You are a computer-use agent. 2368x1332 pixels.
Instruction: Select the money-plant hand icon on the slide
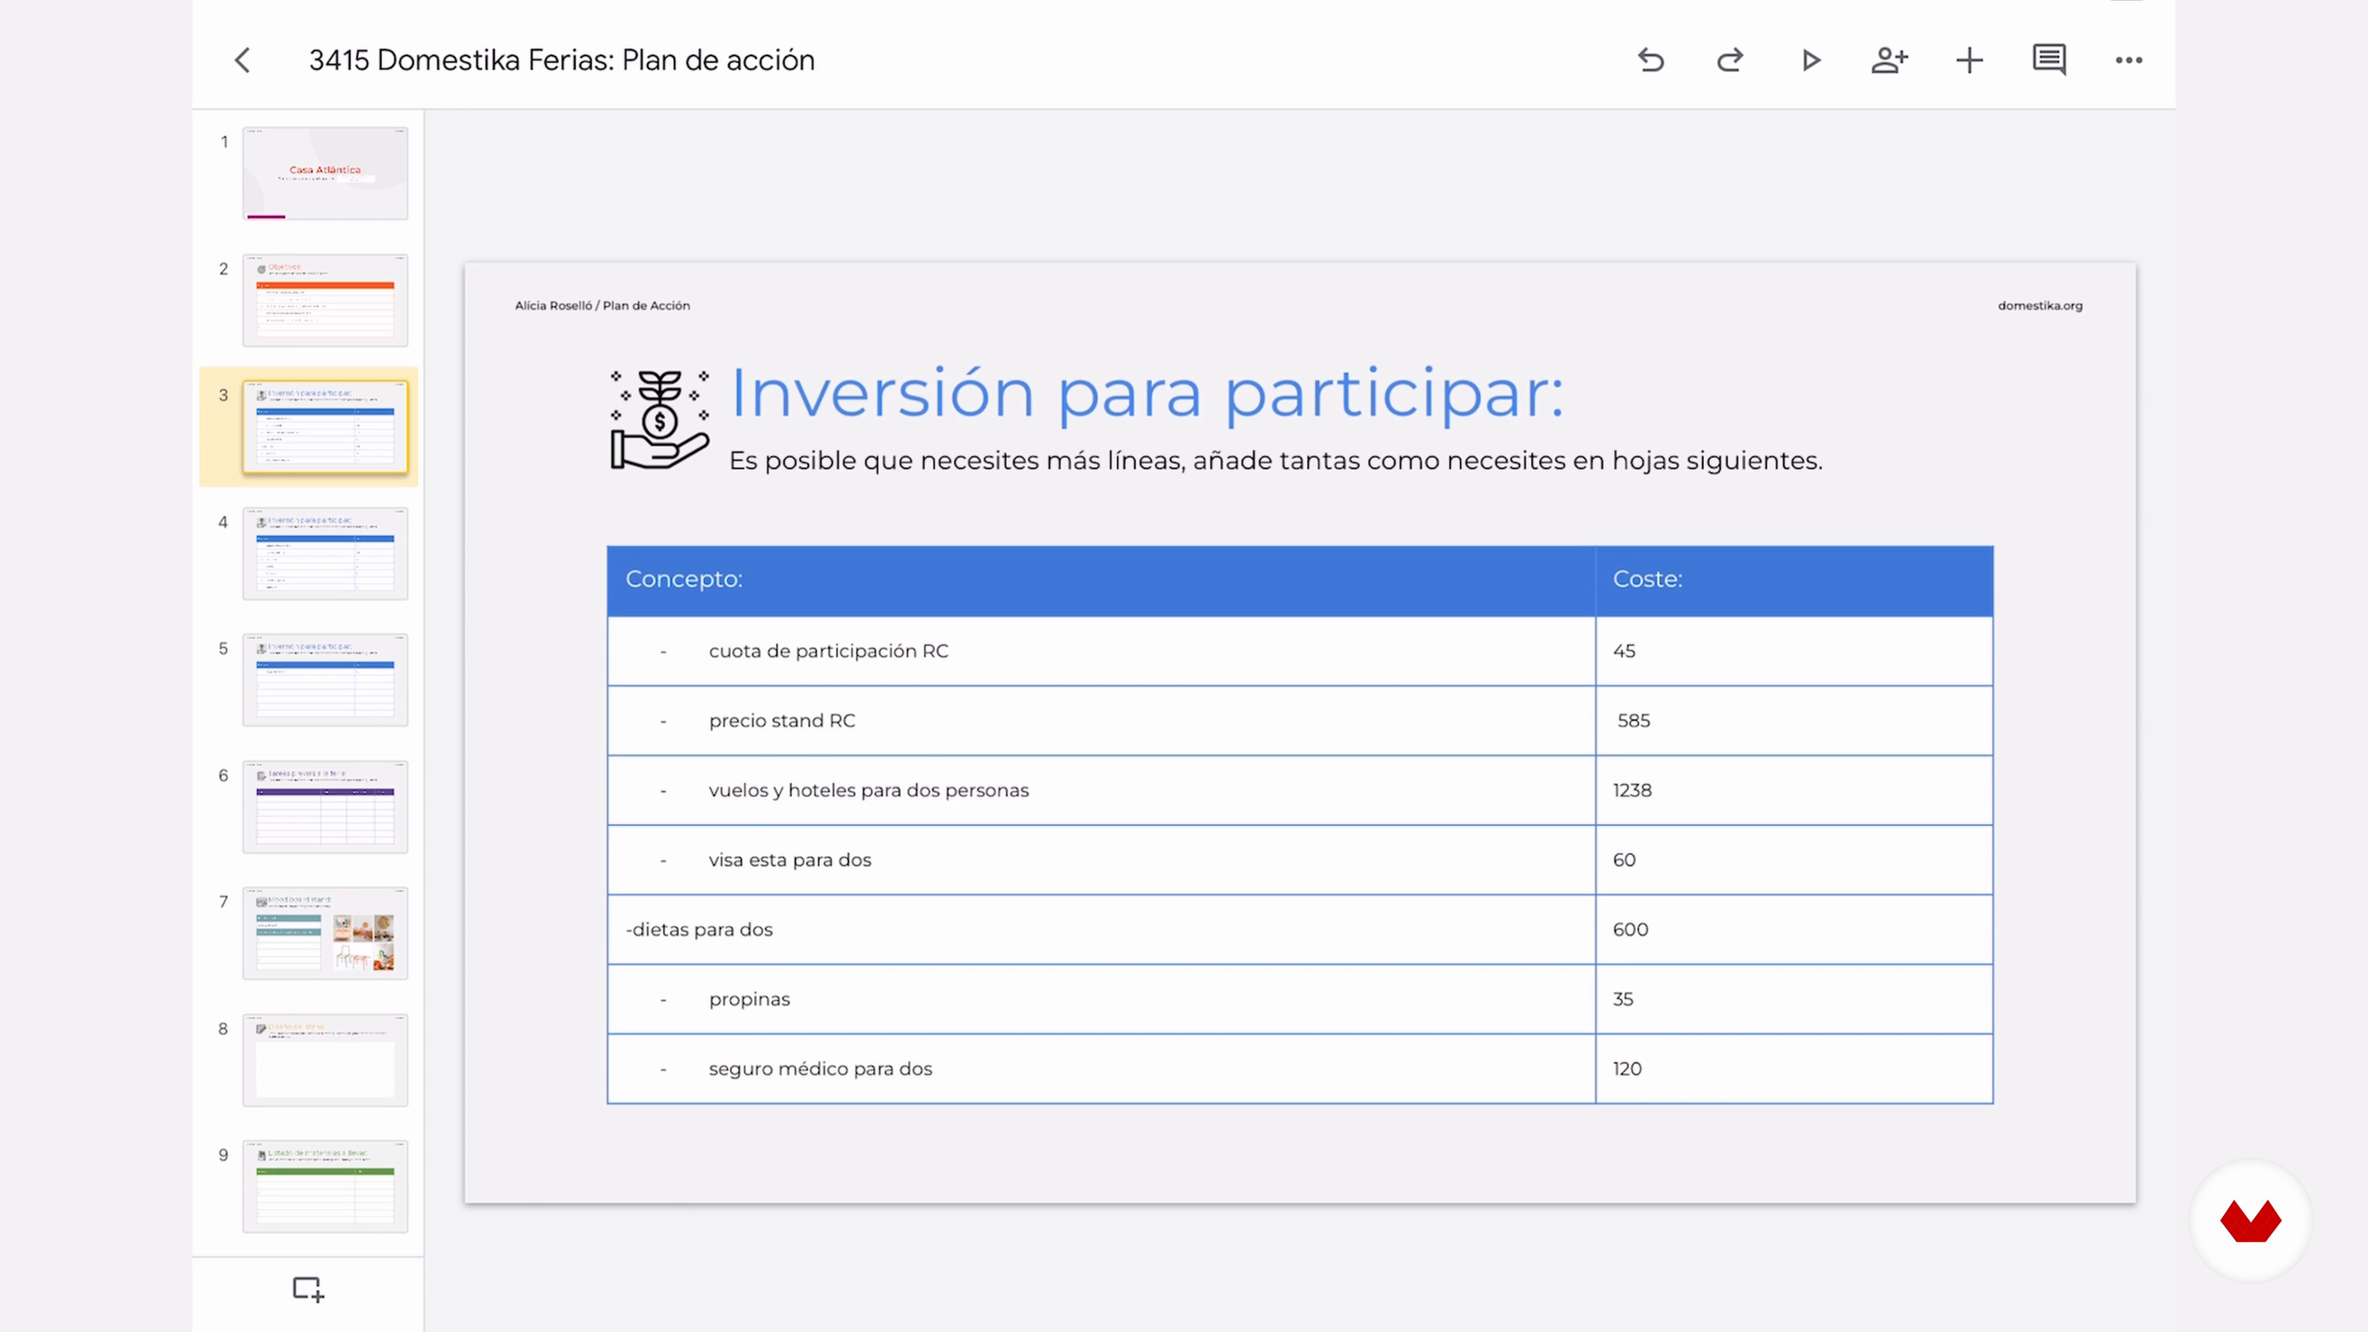659,419
